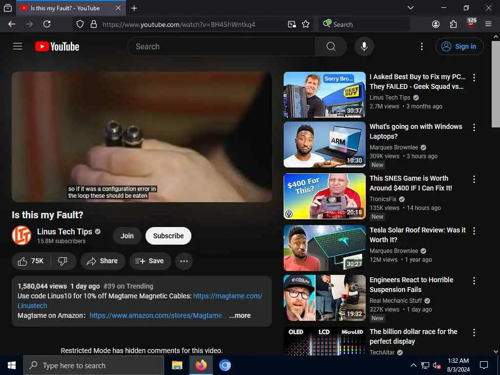Click the Join channel button
Image resolution: width=500 pixels, height=375 pixels.
point(127,236)
